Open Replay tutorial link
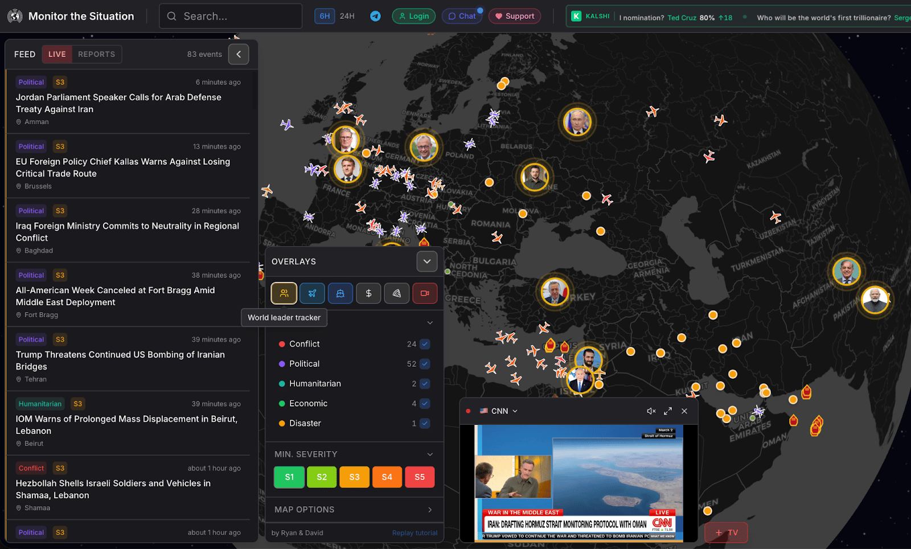 click(x=415, y=532)
